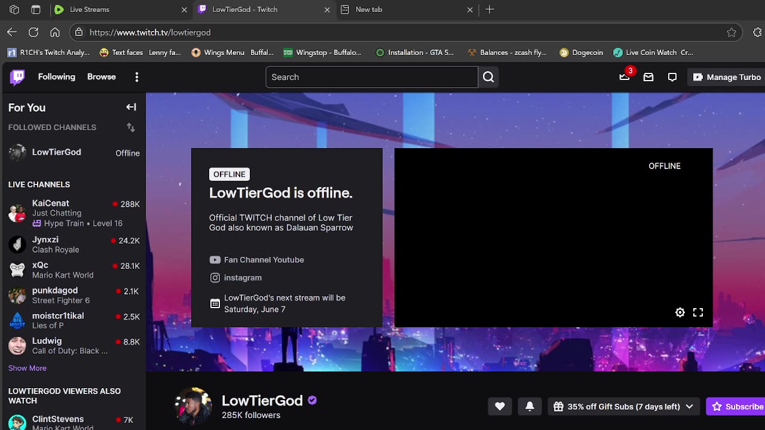The height and width of the screenshot is (430, 765).
Task: Open calendar icon next to stream schedule
Action: tap(215, 304)
